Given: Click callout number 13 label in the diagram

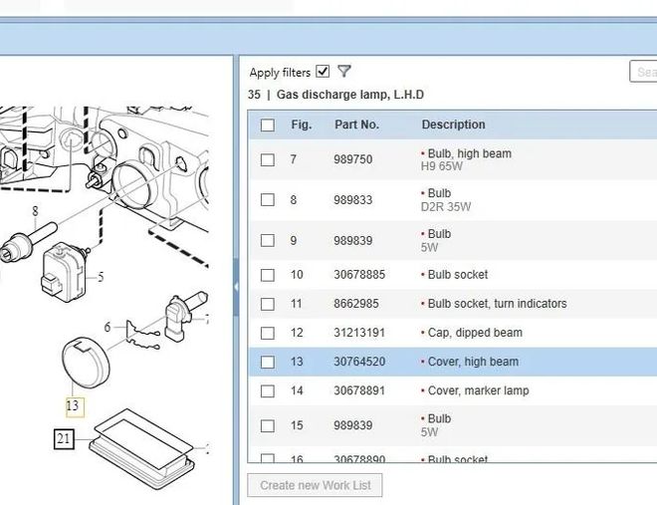Looking at the screenshot, I should 73,405.
